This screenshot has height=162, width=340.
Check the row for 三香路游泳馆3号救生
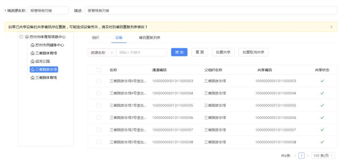point(98,118)
